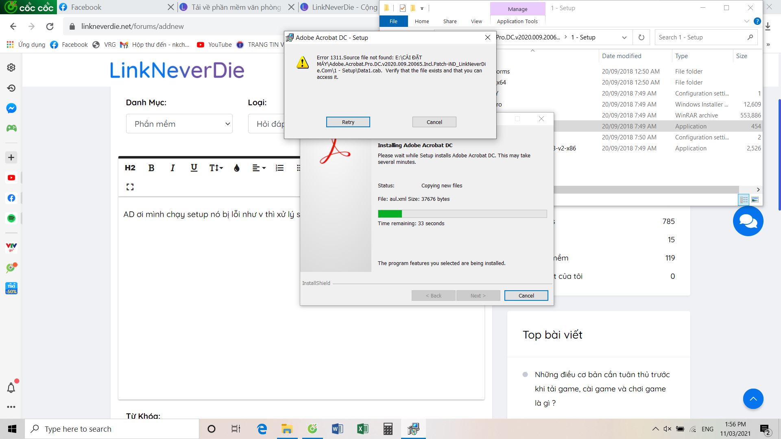This screenshot has height=439, width=781.
Task: Open Messenger from the Cốc Cốc sidebar
Action: [11, 109]
